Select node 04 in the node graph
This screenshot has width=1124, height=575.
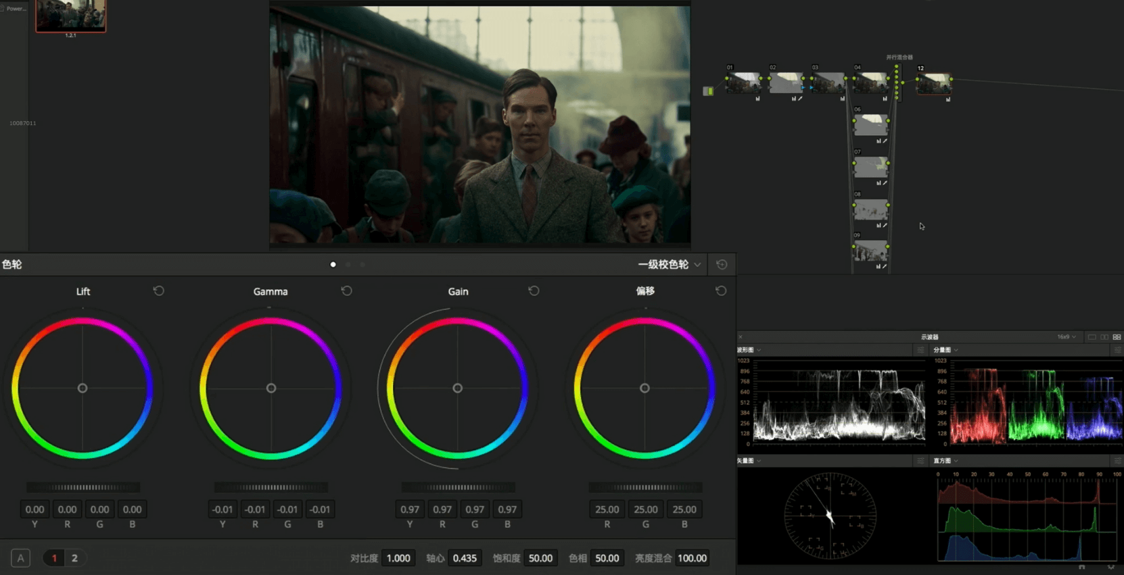(x=871, y=83)
